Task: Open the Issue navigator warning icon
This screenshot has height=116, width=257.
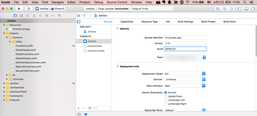Action: click(34, 16)
